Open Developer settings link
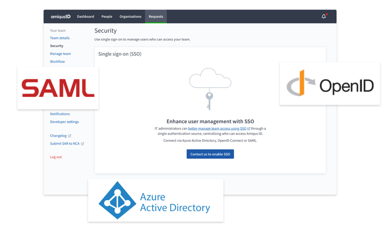388x226 pixels. coord(64,122)
